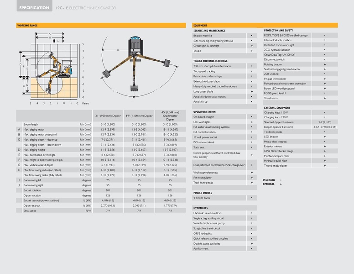Click the Max. dump/load-over height label

click(39, 155)
